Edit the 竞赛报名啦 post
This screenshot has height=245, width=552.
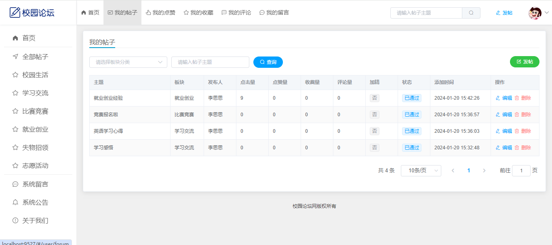coord(504,115)
